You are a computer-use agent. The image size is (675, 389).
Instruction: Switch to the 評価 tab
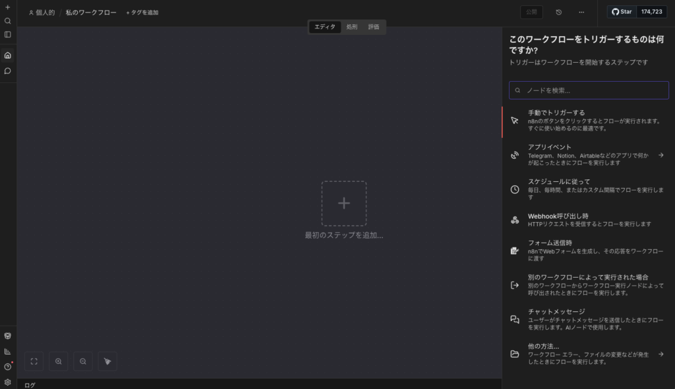tap(374, 27)
